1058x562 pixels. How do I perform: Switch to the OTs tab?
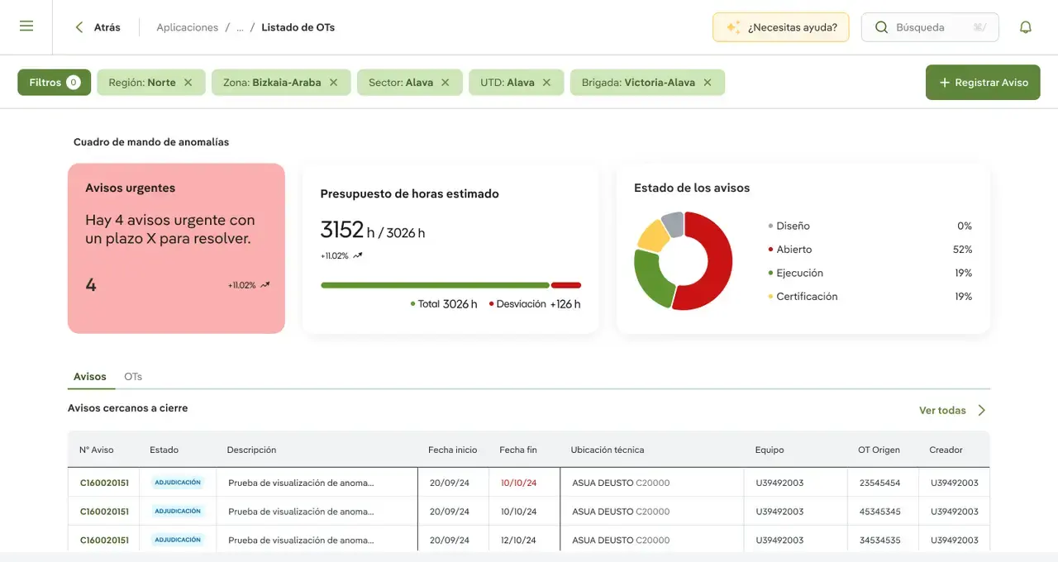click(x=133, y=377)
